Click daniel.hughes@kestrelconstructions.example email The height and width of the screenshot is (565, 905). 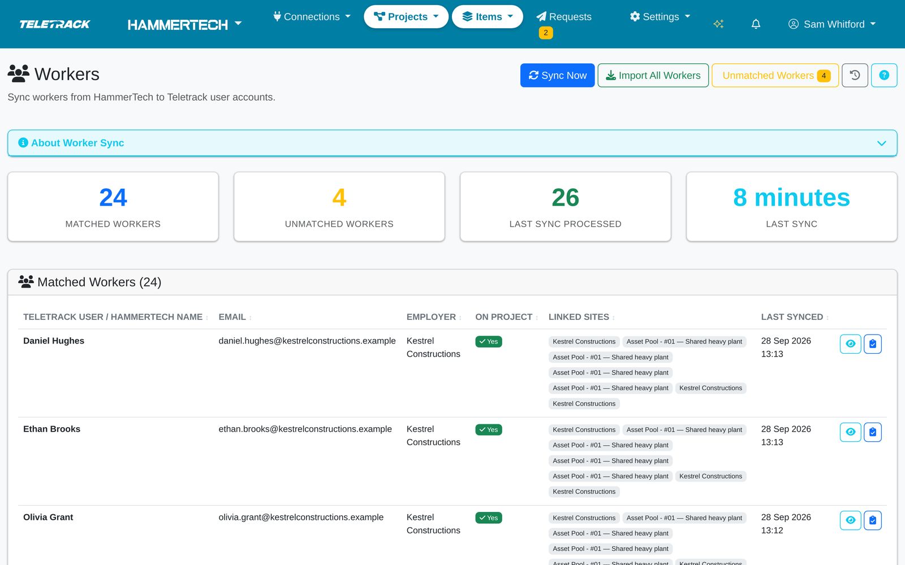307,341
